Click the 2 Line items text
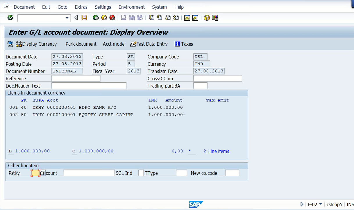Image resolution: width=354 pixels, height=210 pixels. pos(216,151)
